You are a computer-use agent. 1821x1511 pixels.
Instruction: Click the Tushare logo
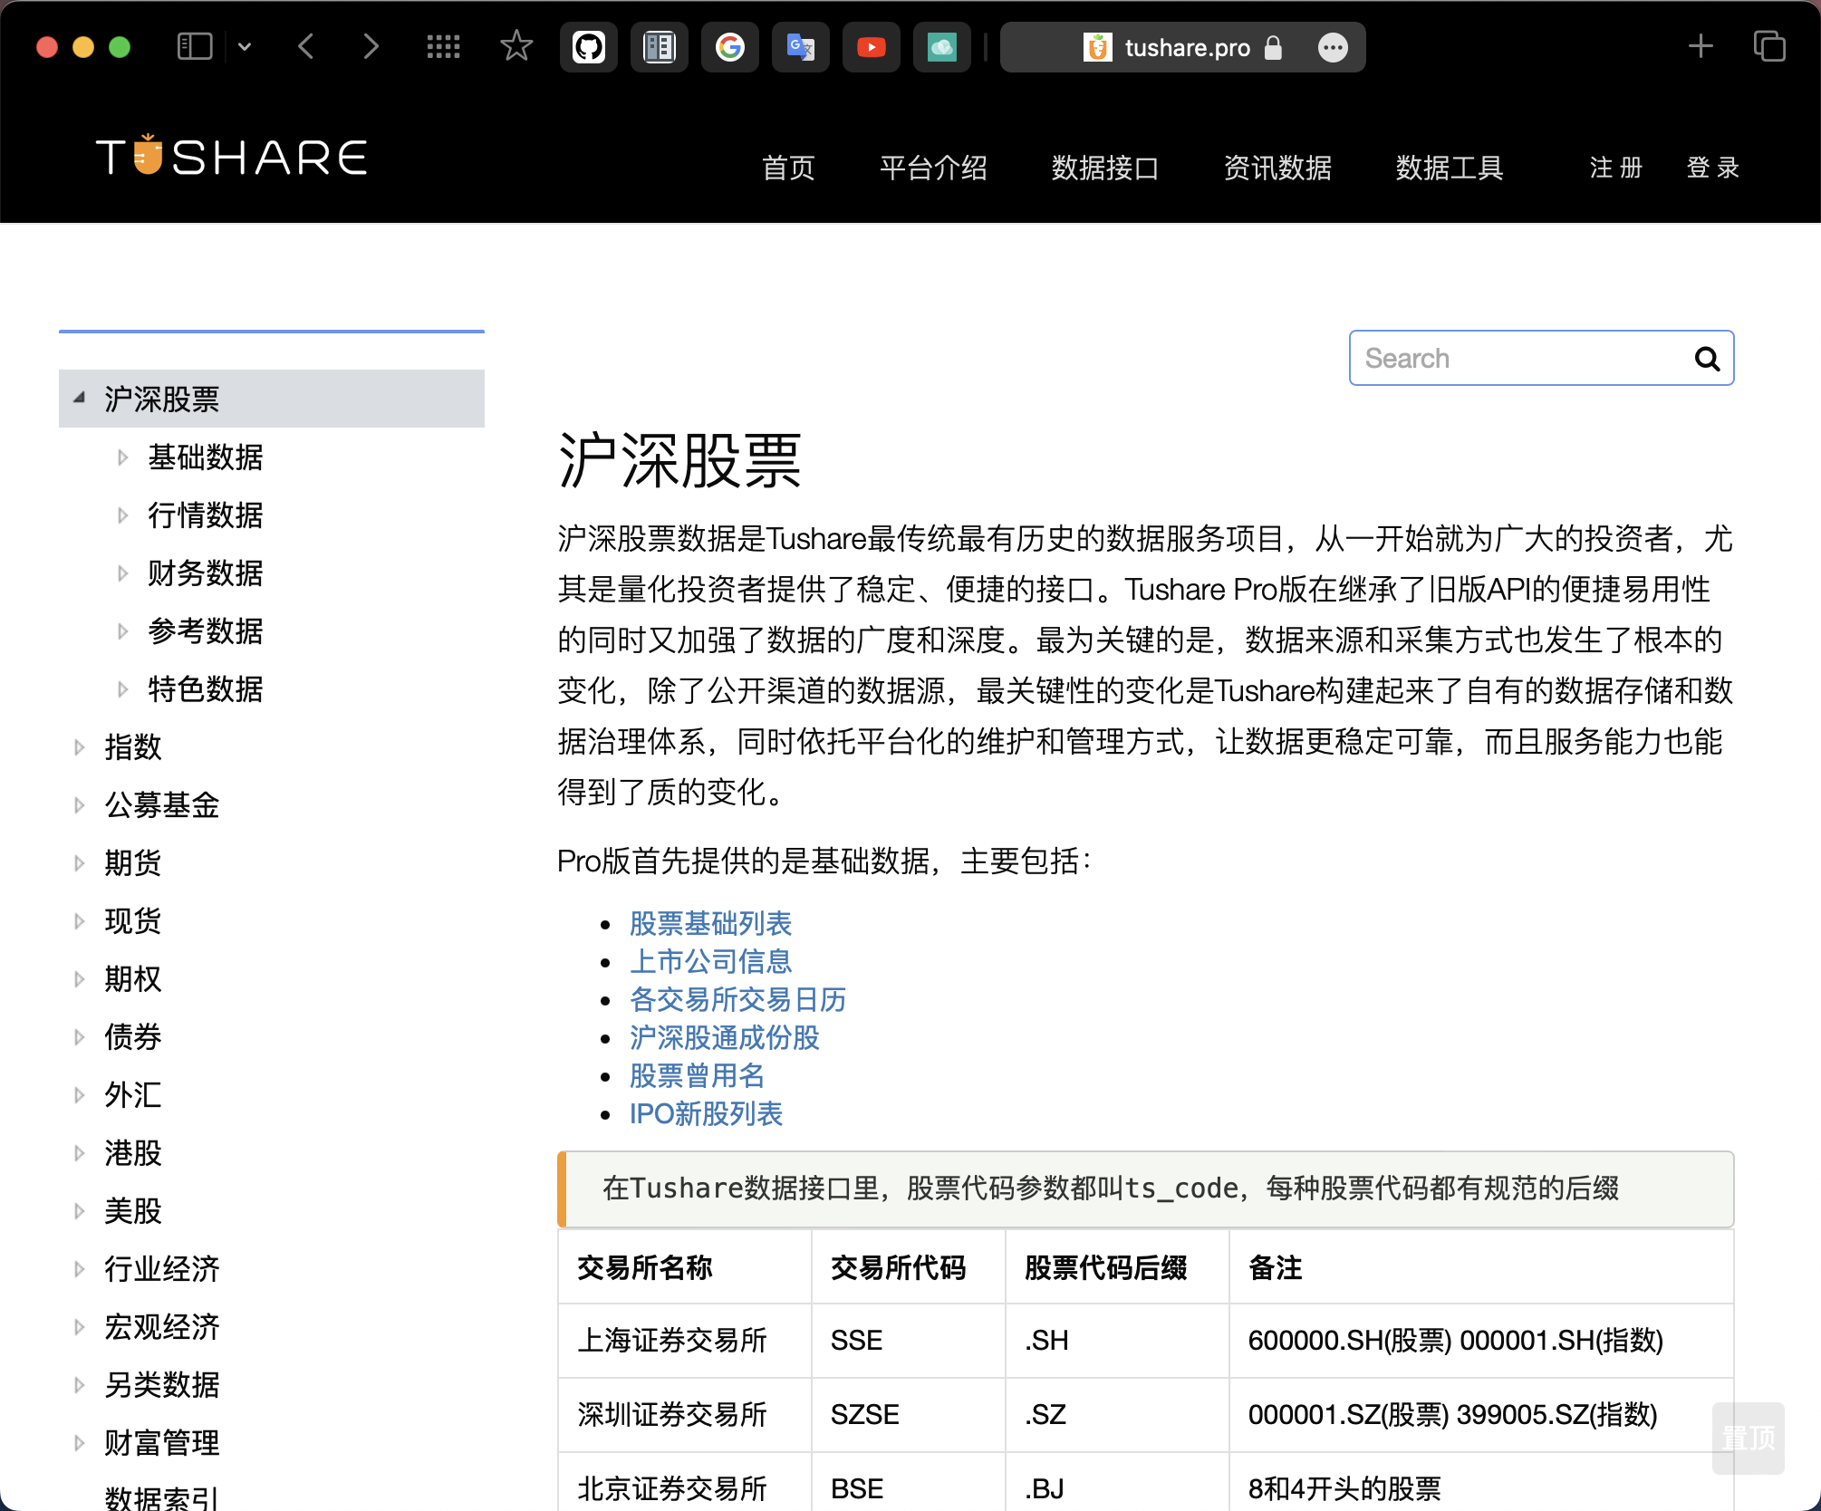(232, 156)
